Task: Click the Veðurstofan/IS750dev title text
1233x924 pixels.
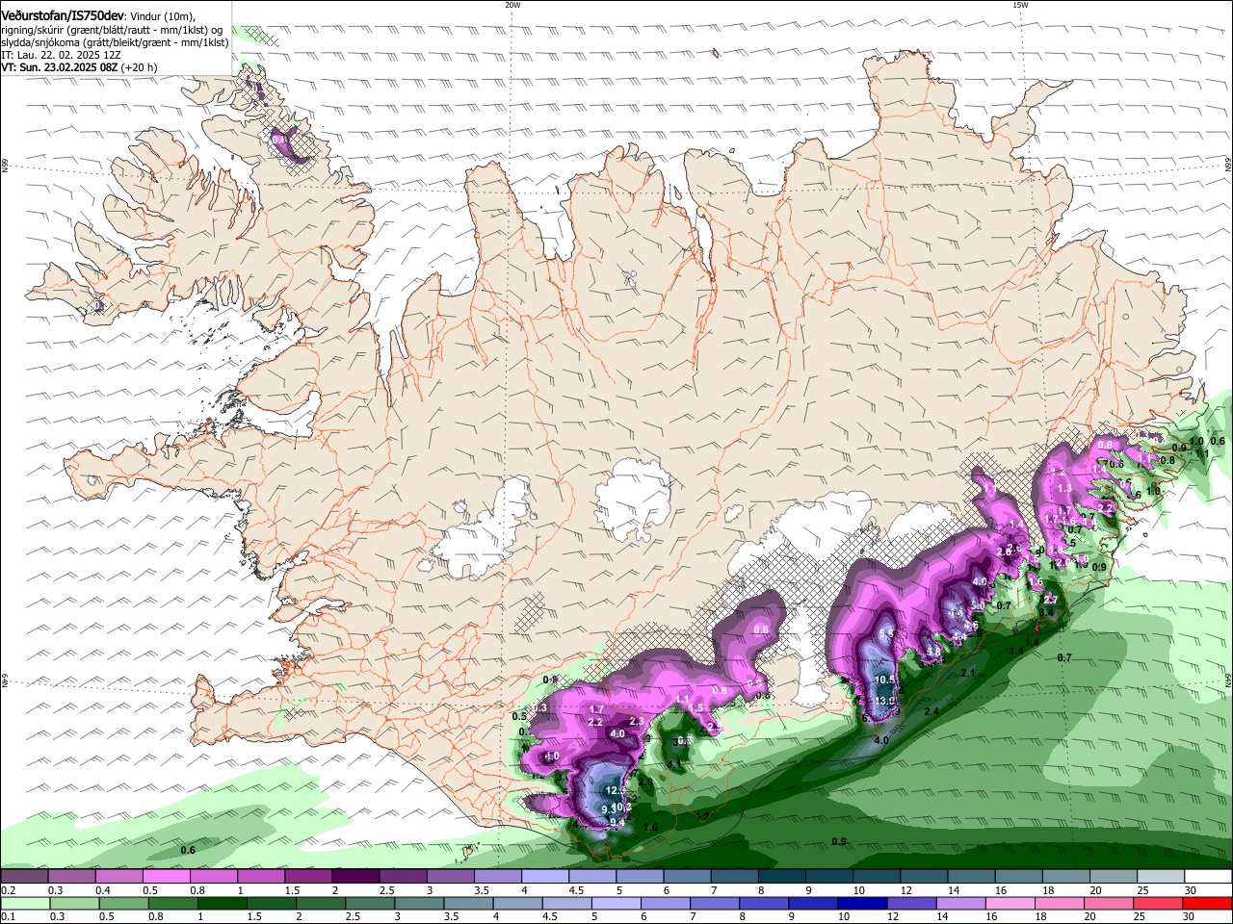Action: click(63, 15)
